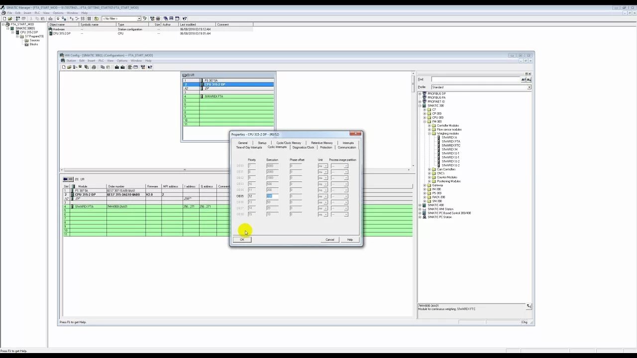This screenshot has width=637, height=358.
Task: Click New project icon in SIMATIC Manager toolbar
Action: click(x=4, y=18)
